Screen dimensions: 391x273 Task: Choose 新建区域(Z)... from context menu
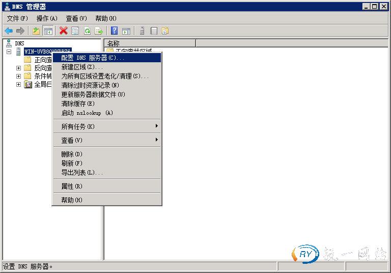(107, 67)
